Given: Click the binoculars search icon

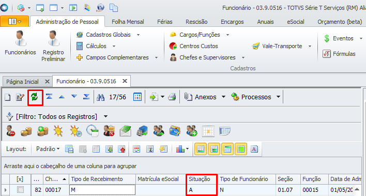Looking at the screenshot, I should coord(101,97).
